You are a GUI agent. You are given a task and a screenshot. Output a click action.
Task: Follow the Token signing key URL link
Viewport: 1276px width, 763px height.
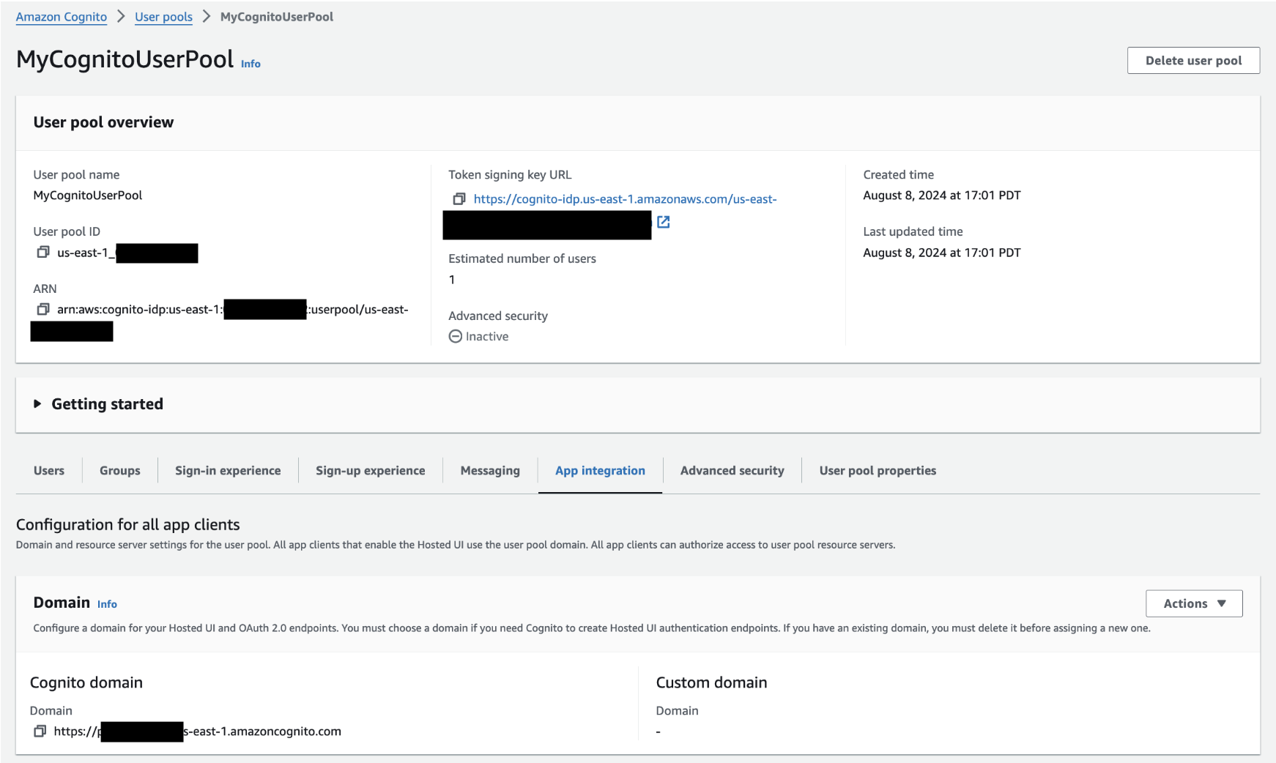point(624,198)
